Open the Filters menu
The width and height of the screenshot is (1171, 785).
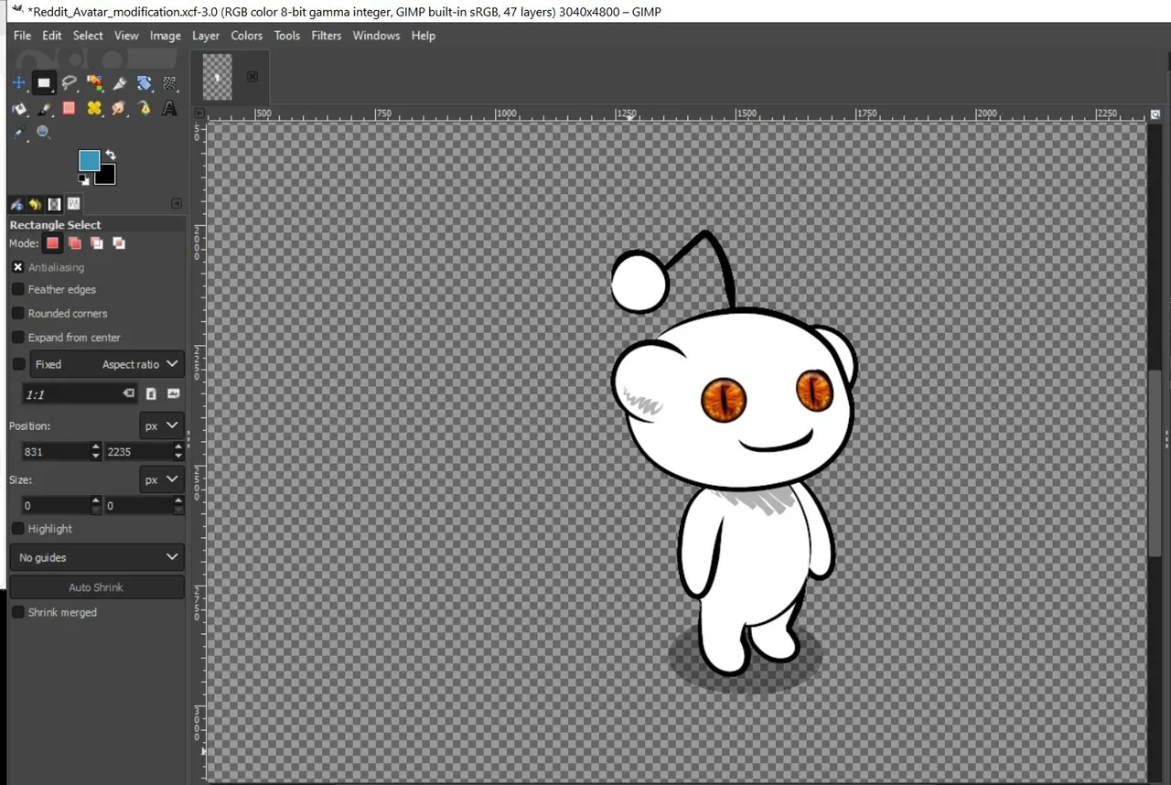pyautogui.click(x=327, y=36)
